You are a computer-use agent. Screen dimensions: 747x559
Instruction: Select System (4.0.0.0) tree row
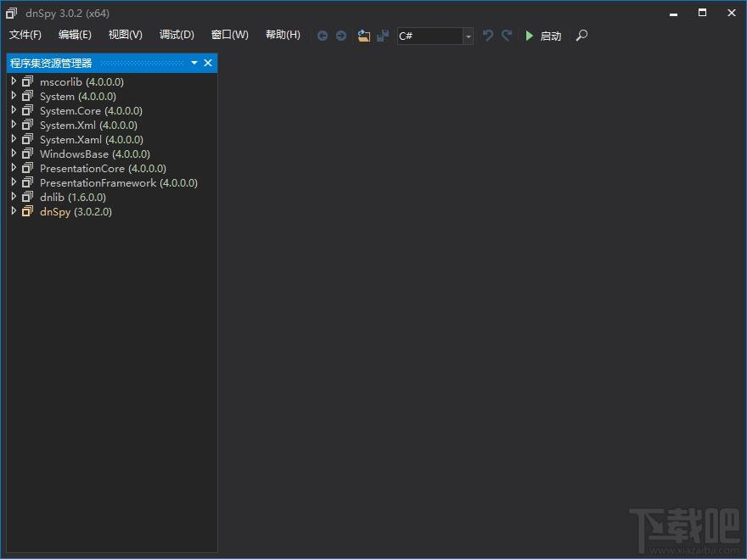click(78, 96)
